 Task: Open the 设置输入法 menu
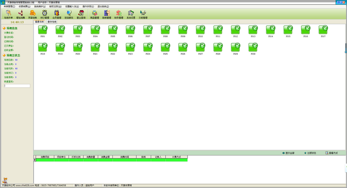click(72, 6)
